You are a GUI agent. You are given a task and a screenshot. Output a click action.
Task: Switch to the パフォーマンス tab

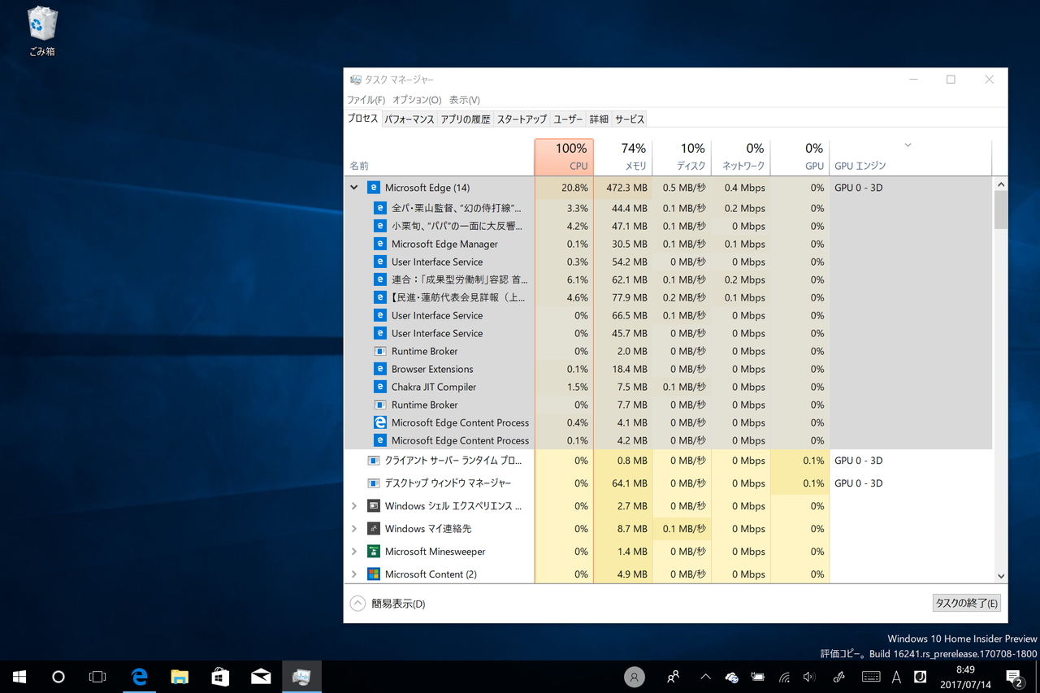pos(409,119)
